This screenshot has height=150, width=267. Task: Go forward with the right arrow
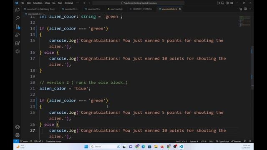[89, 3]
